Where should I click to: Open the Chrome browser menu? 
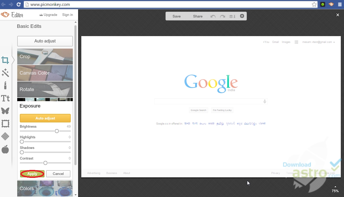pyautogui.click(x=340, y=4)
